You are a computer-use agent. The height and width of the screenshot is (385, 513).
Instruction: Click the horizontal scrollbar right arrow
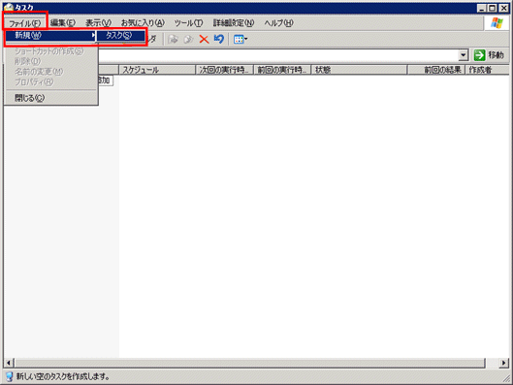coord(504,363)
